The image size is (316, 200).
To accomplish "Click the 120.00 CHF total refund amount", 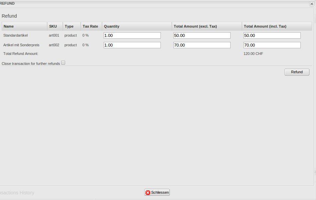I will 253,54.
